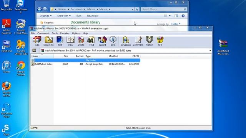Image resolution: width=246 pixels, height=138 pixels.
Task: Open the View file tool
Action: tap(70, 41)
